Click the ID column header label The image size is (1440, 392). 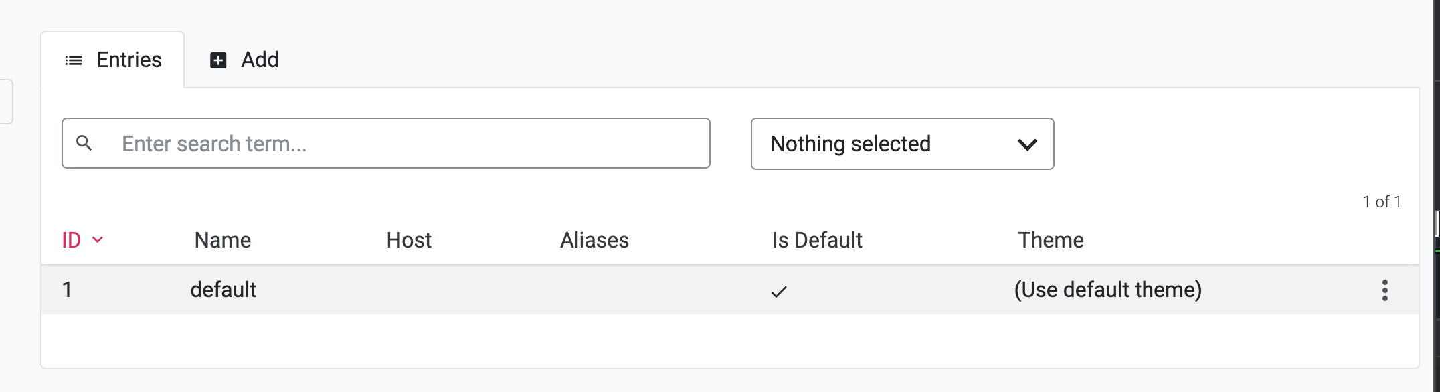[x=72, y=240]
